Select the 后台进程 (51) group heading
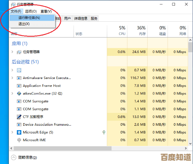Screen dimensions: 193x164 coord(25,62)
